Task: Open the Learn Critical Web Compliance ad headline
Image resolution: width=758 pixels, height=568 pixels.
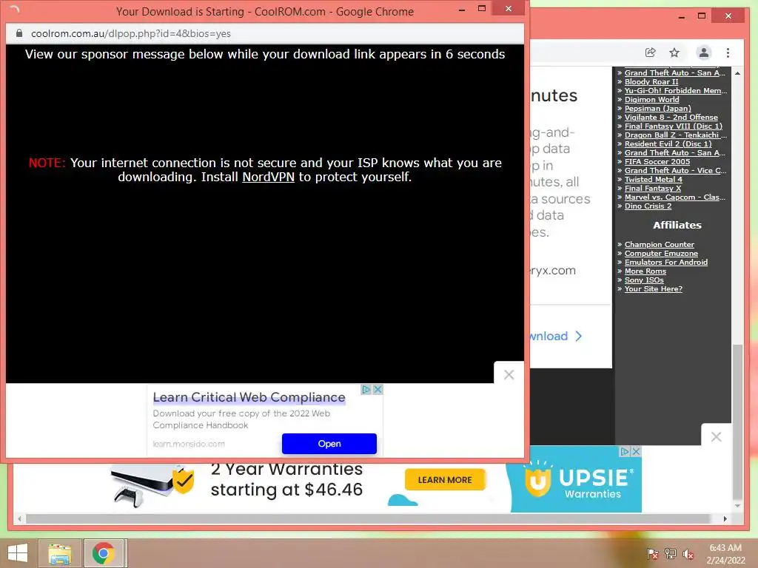Action: [249, 397]
